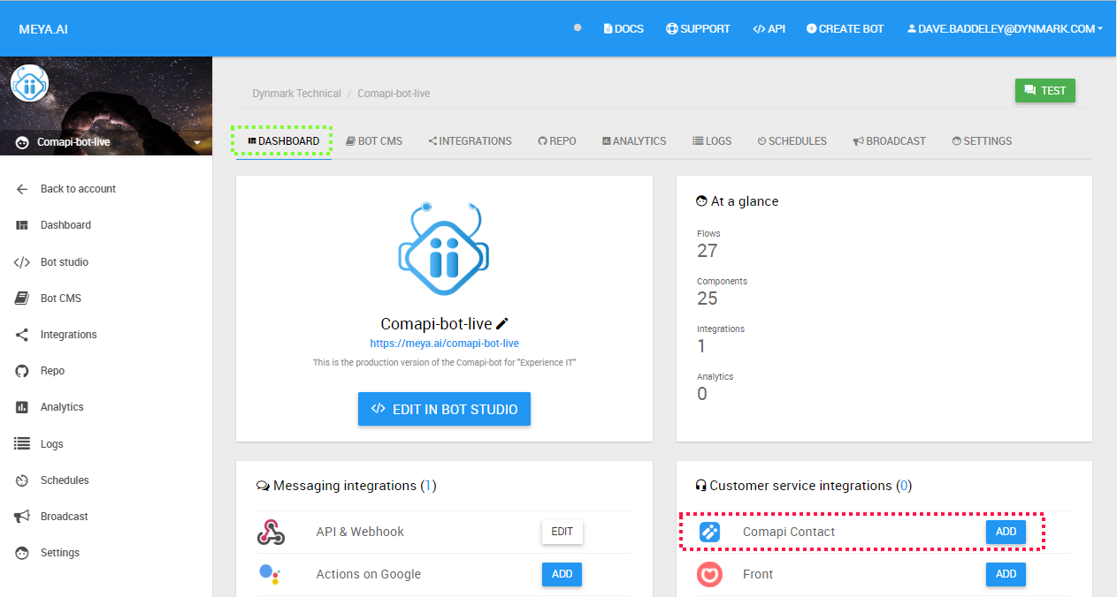Click the sidebar Schedules clock icon
The width and height of the screenshot is (1117, 597).
click(22, 480)
